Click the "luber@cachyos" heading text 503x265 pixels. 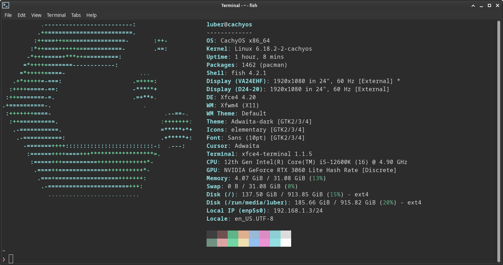(229, 25)
